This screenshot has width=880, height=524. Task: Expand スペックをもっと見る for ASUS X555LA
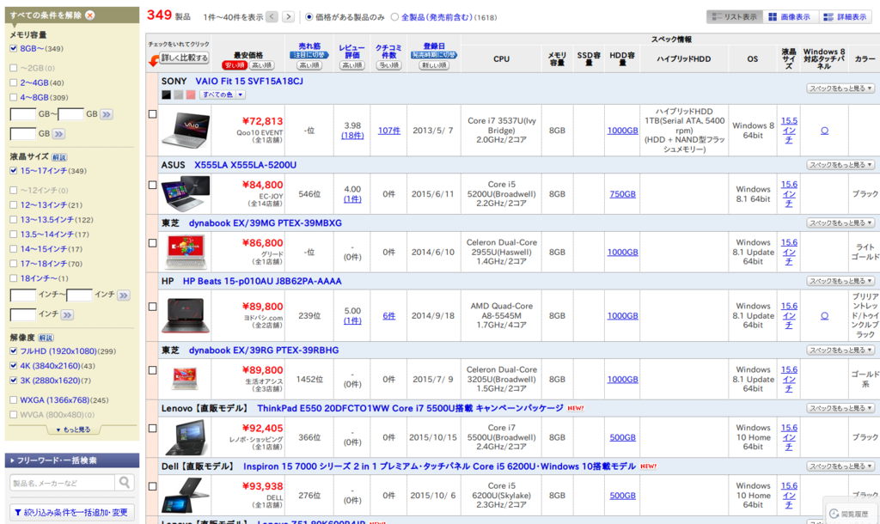tap(840, 165)
